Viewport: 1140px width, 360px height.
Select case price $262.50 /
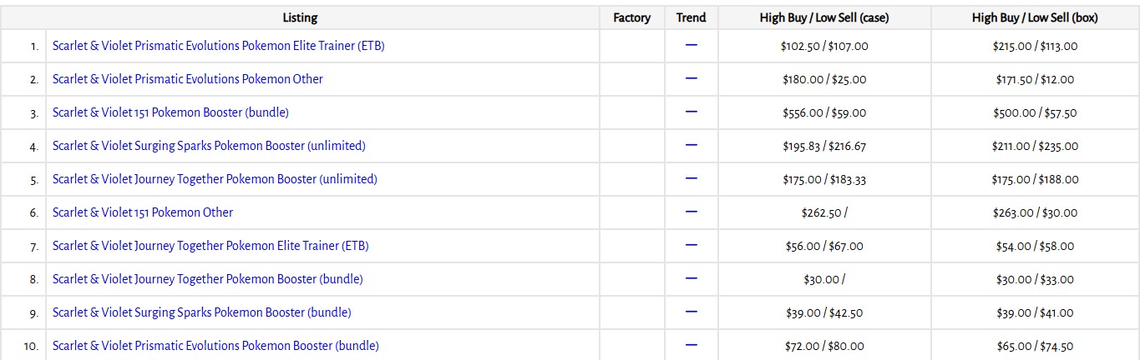(x=824, y=213)
